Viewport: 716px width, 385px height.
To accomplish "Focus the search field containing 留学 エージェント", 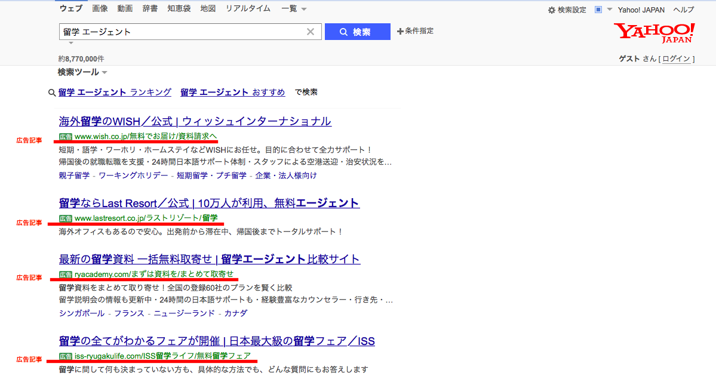I will pyautogui.click(x=179, y=32).
